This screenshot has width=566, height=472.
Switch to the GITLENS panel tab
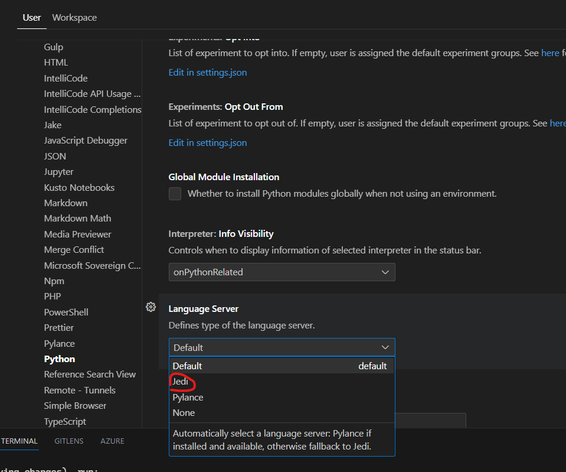[x=68, y=441]
